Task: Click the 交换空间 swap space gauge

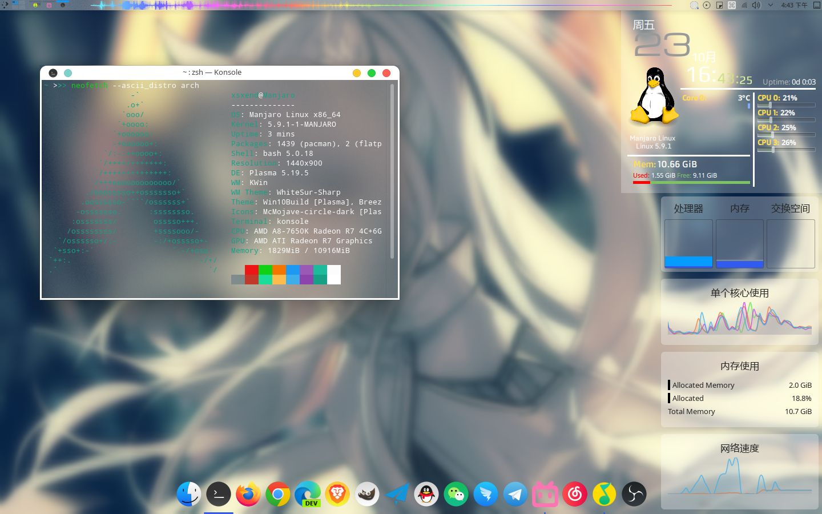Action: click(791, 244)
